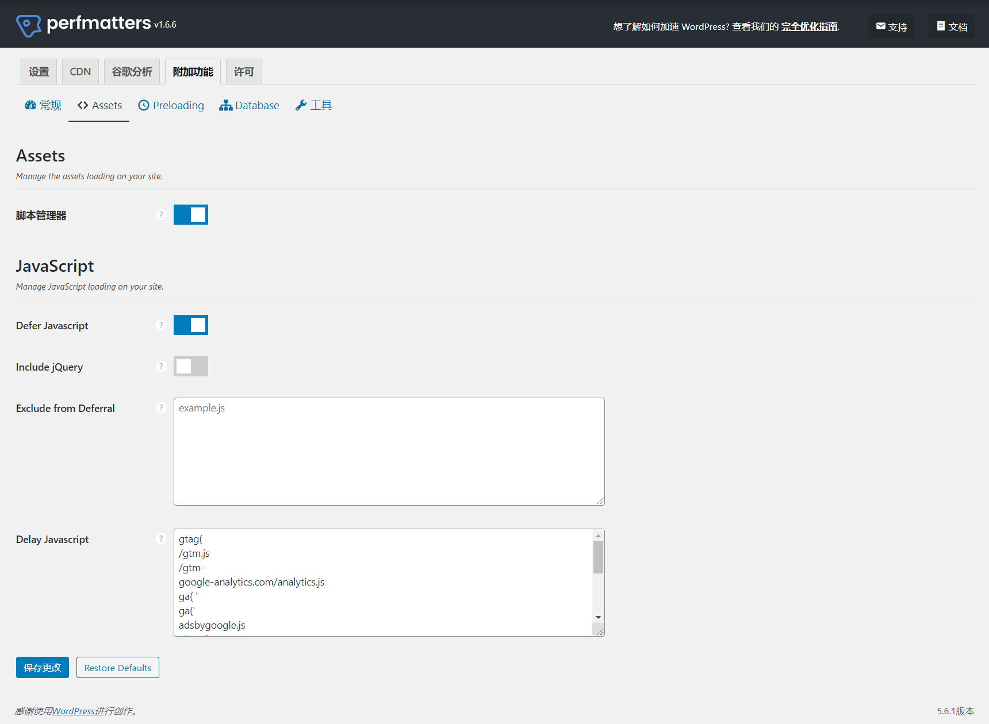Image resolution: width=989 pixels, height=724 pixels.
Task: Click the Restore Defaults button
Action: pos(118,668)
